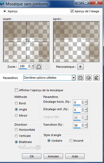104x163 pixels.
Task: Click the Décalage horiz. value field
Action: point(77,102)
